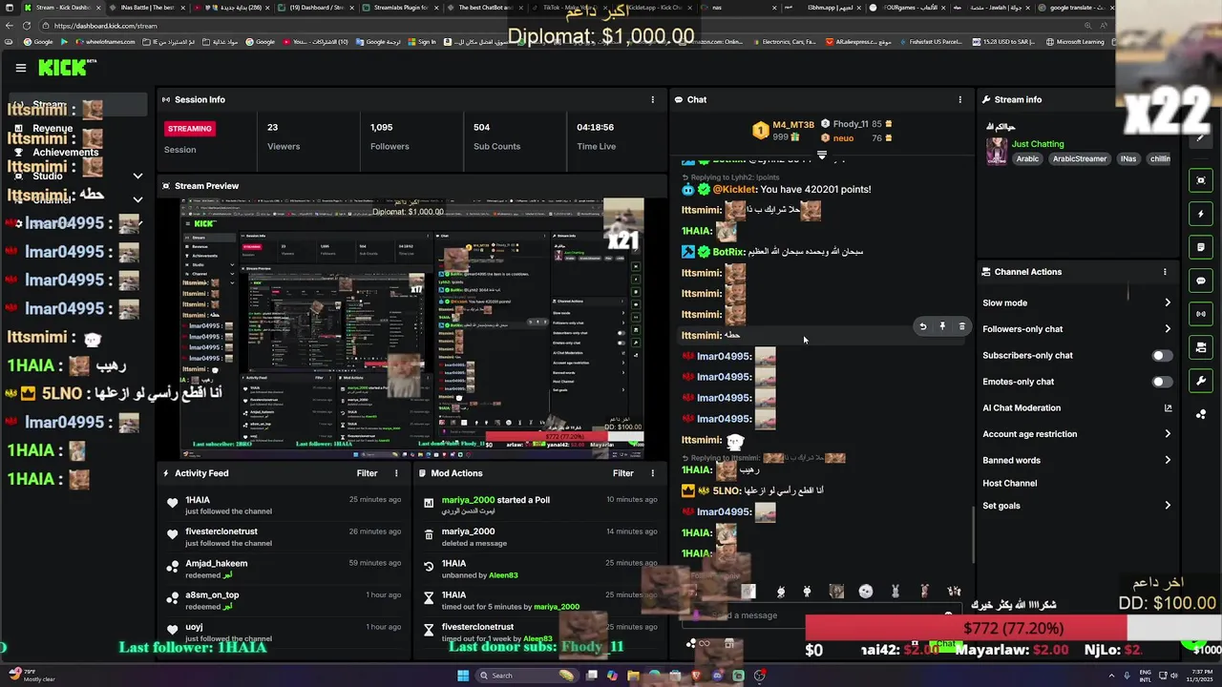Screen dimensions: 1222x687
Task: Expand Banned words settings
Action: [x=1168, y=461]
